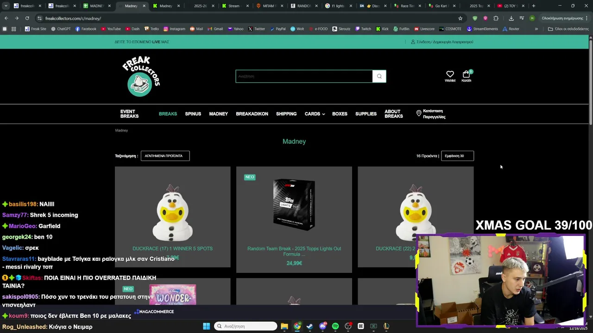Image resolution: width=593 pixels, height=333 pixels.
Task: Open the Εμφάνιση 30 display dropdown
Action: (457, 156)
